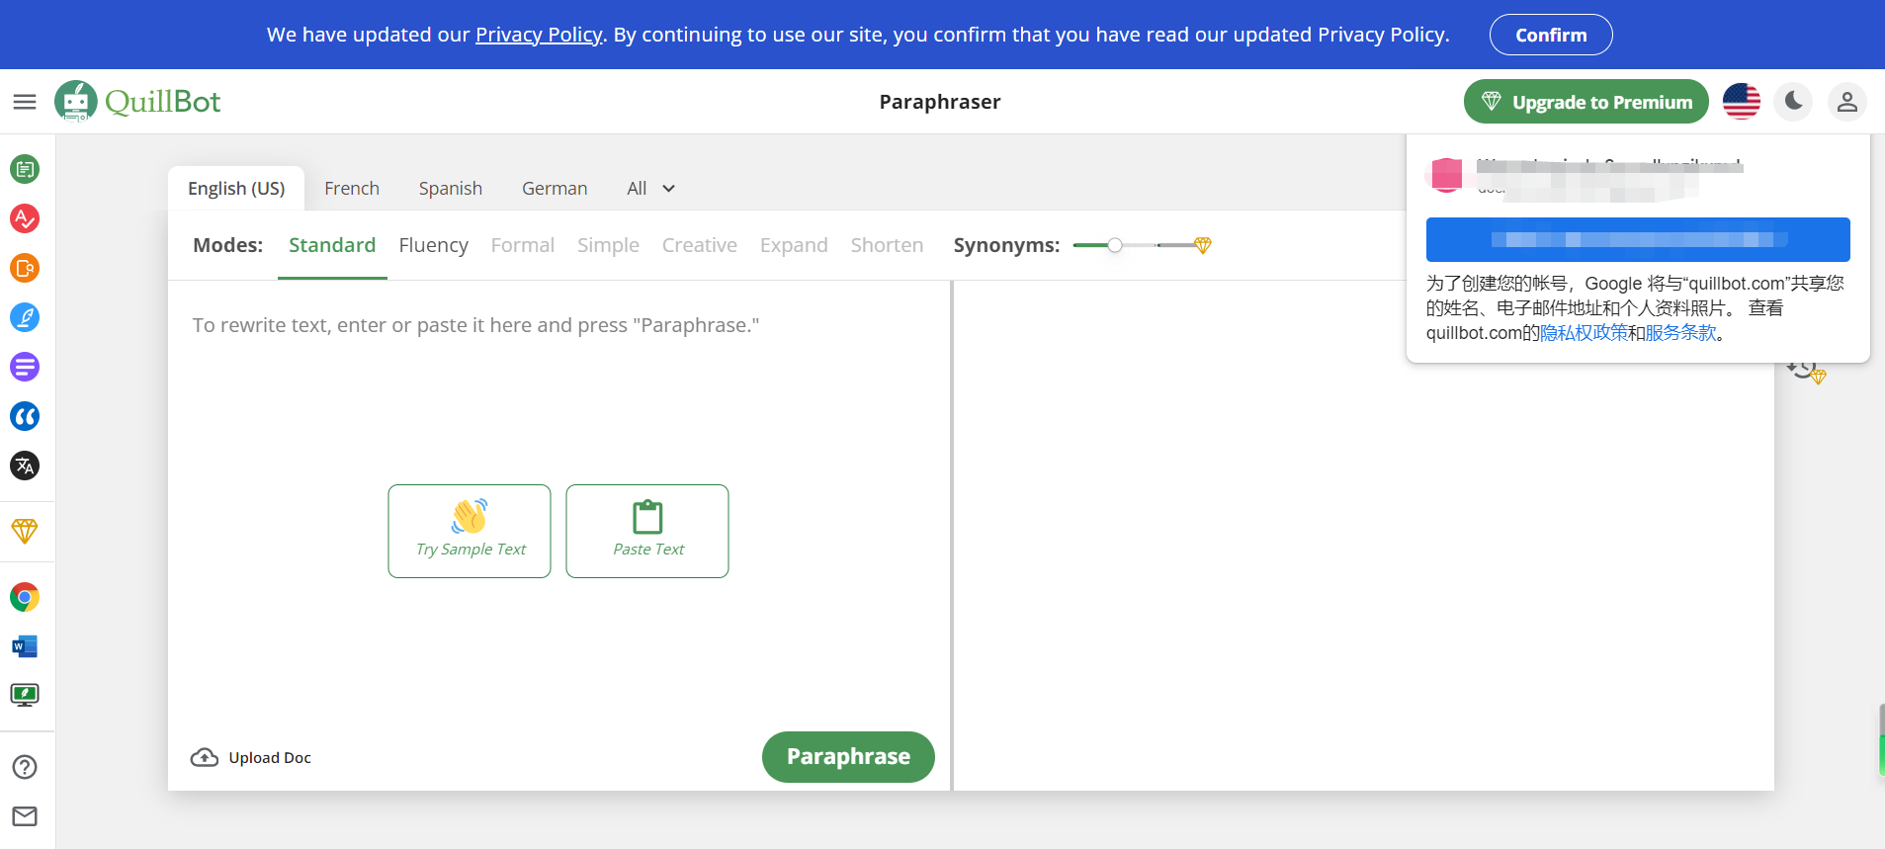
Task: Click the green Paraphrase button
Action: click(848, 757)
